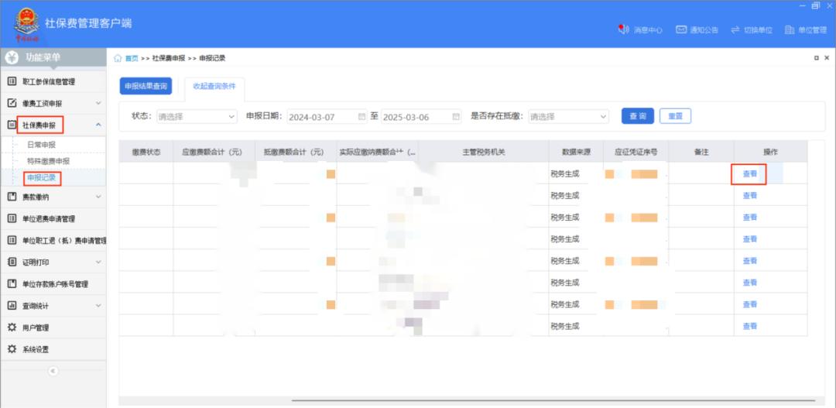Click the 重置 reset button
Screen dimensions: 836x408
pos(675,116)
